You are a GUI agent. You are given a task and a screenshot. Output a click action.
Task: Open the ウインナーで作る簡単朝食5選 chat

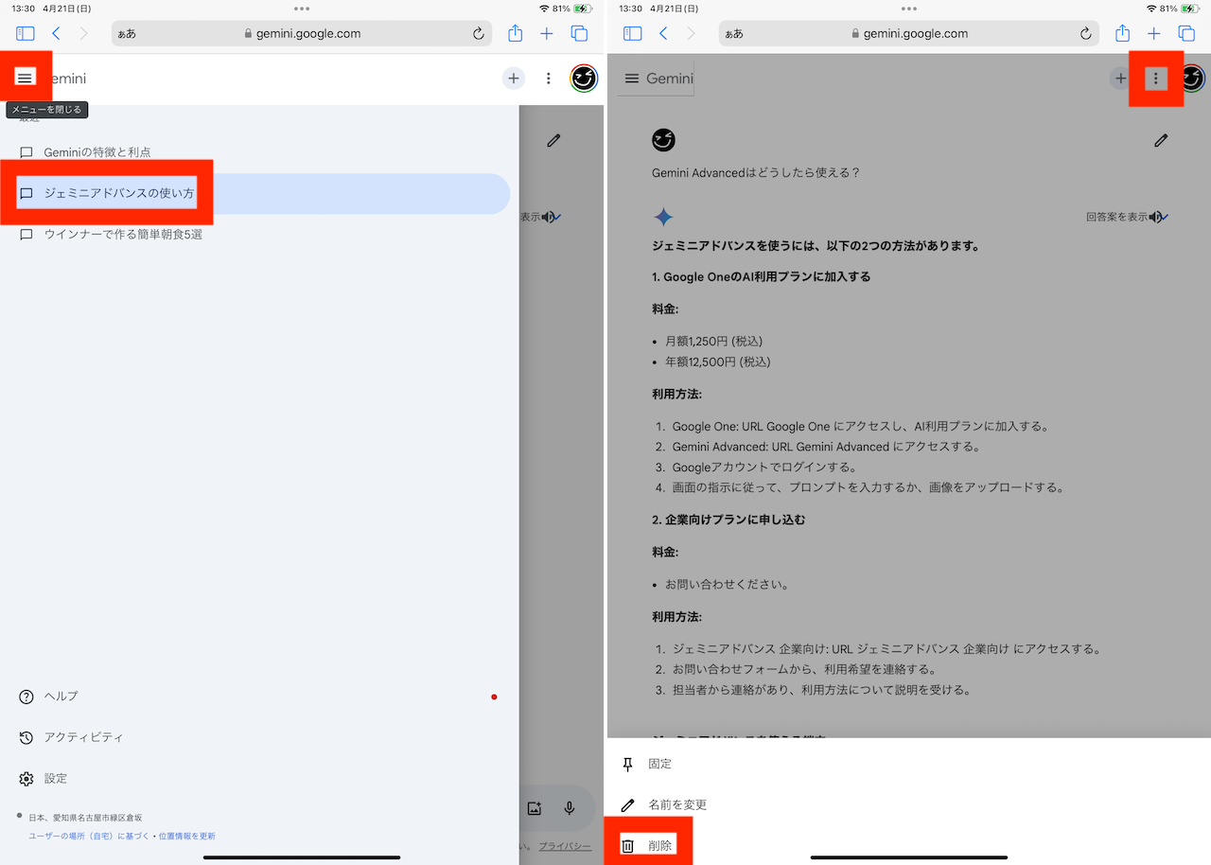255,235
